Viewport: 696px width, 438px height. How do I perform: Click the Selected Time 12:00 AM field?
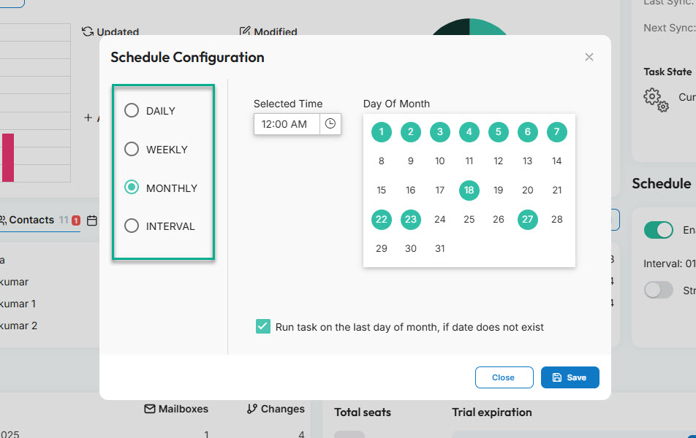286,124
